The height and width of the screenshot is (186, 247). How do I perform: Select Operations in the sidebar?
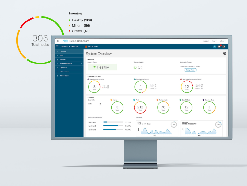point(69,68)
